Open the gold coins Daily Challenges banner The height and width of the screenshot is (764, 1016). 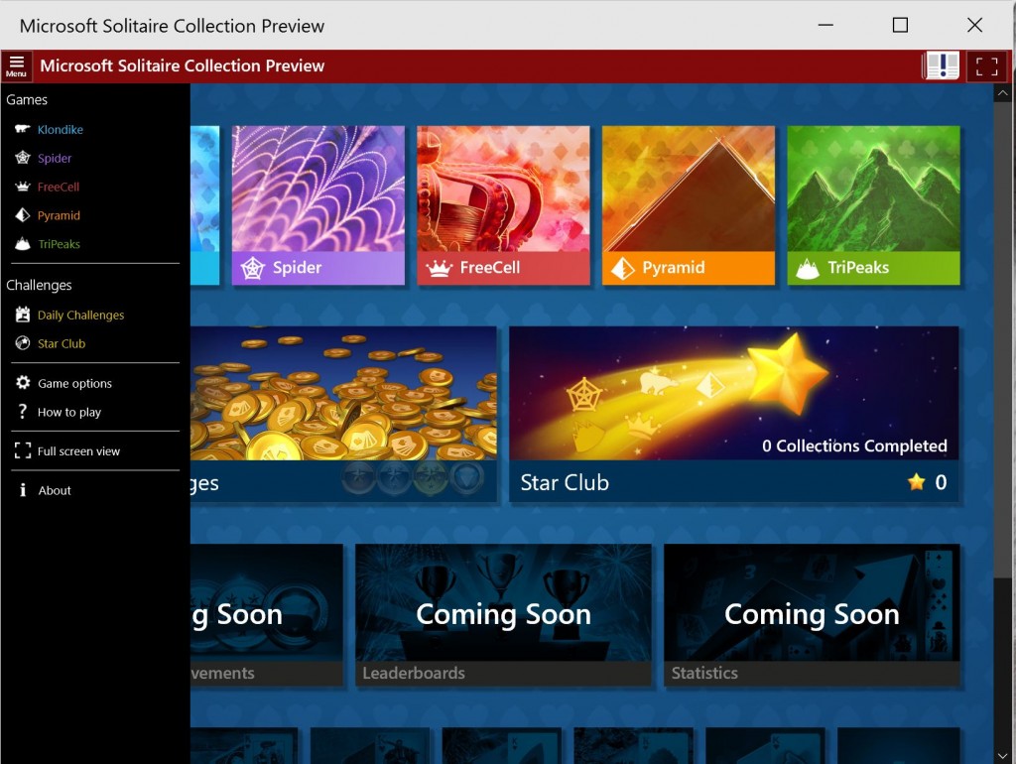click(343, 414)
